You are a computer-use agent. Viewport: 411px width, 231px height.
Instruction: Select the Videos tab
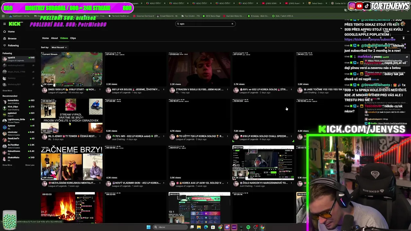tap(64, 38)
